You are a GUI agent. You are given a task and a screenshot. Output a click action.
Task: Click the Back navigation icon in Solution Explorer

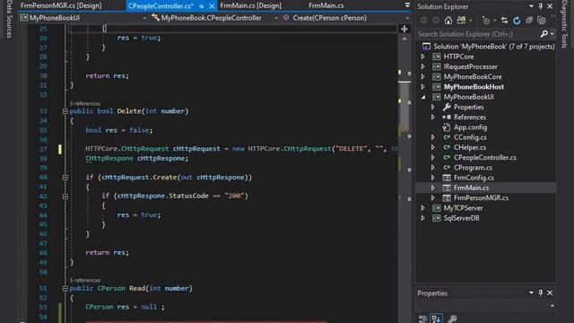coord(423,21)
